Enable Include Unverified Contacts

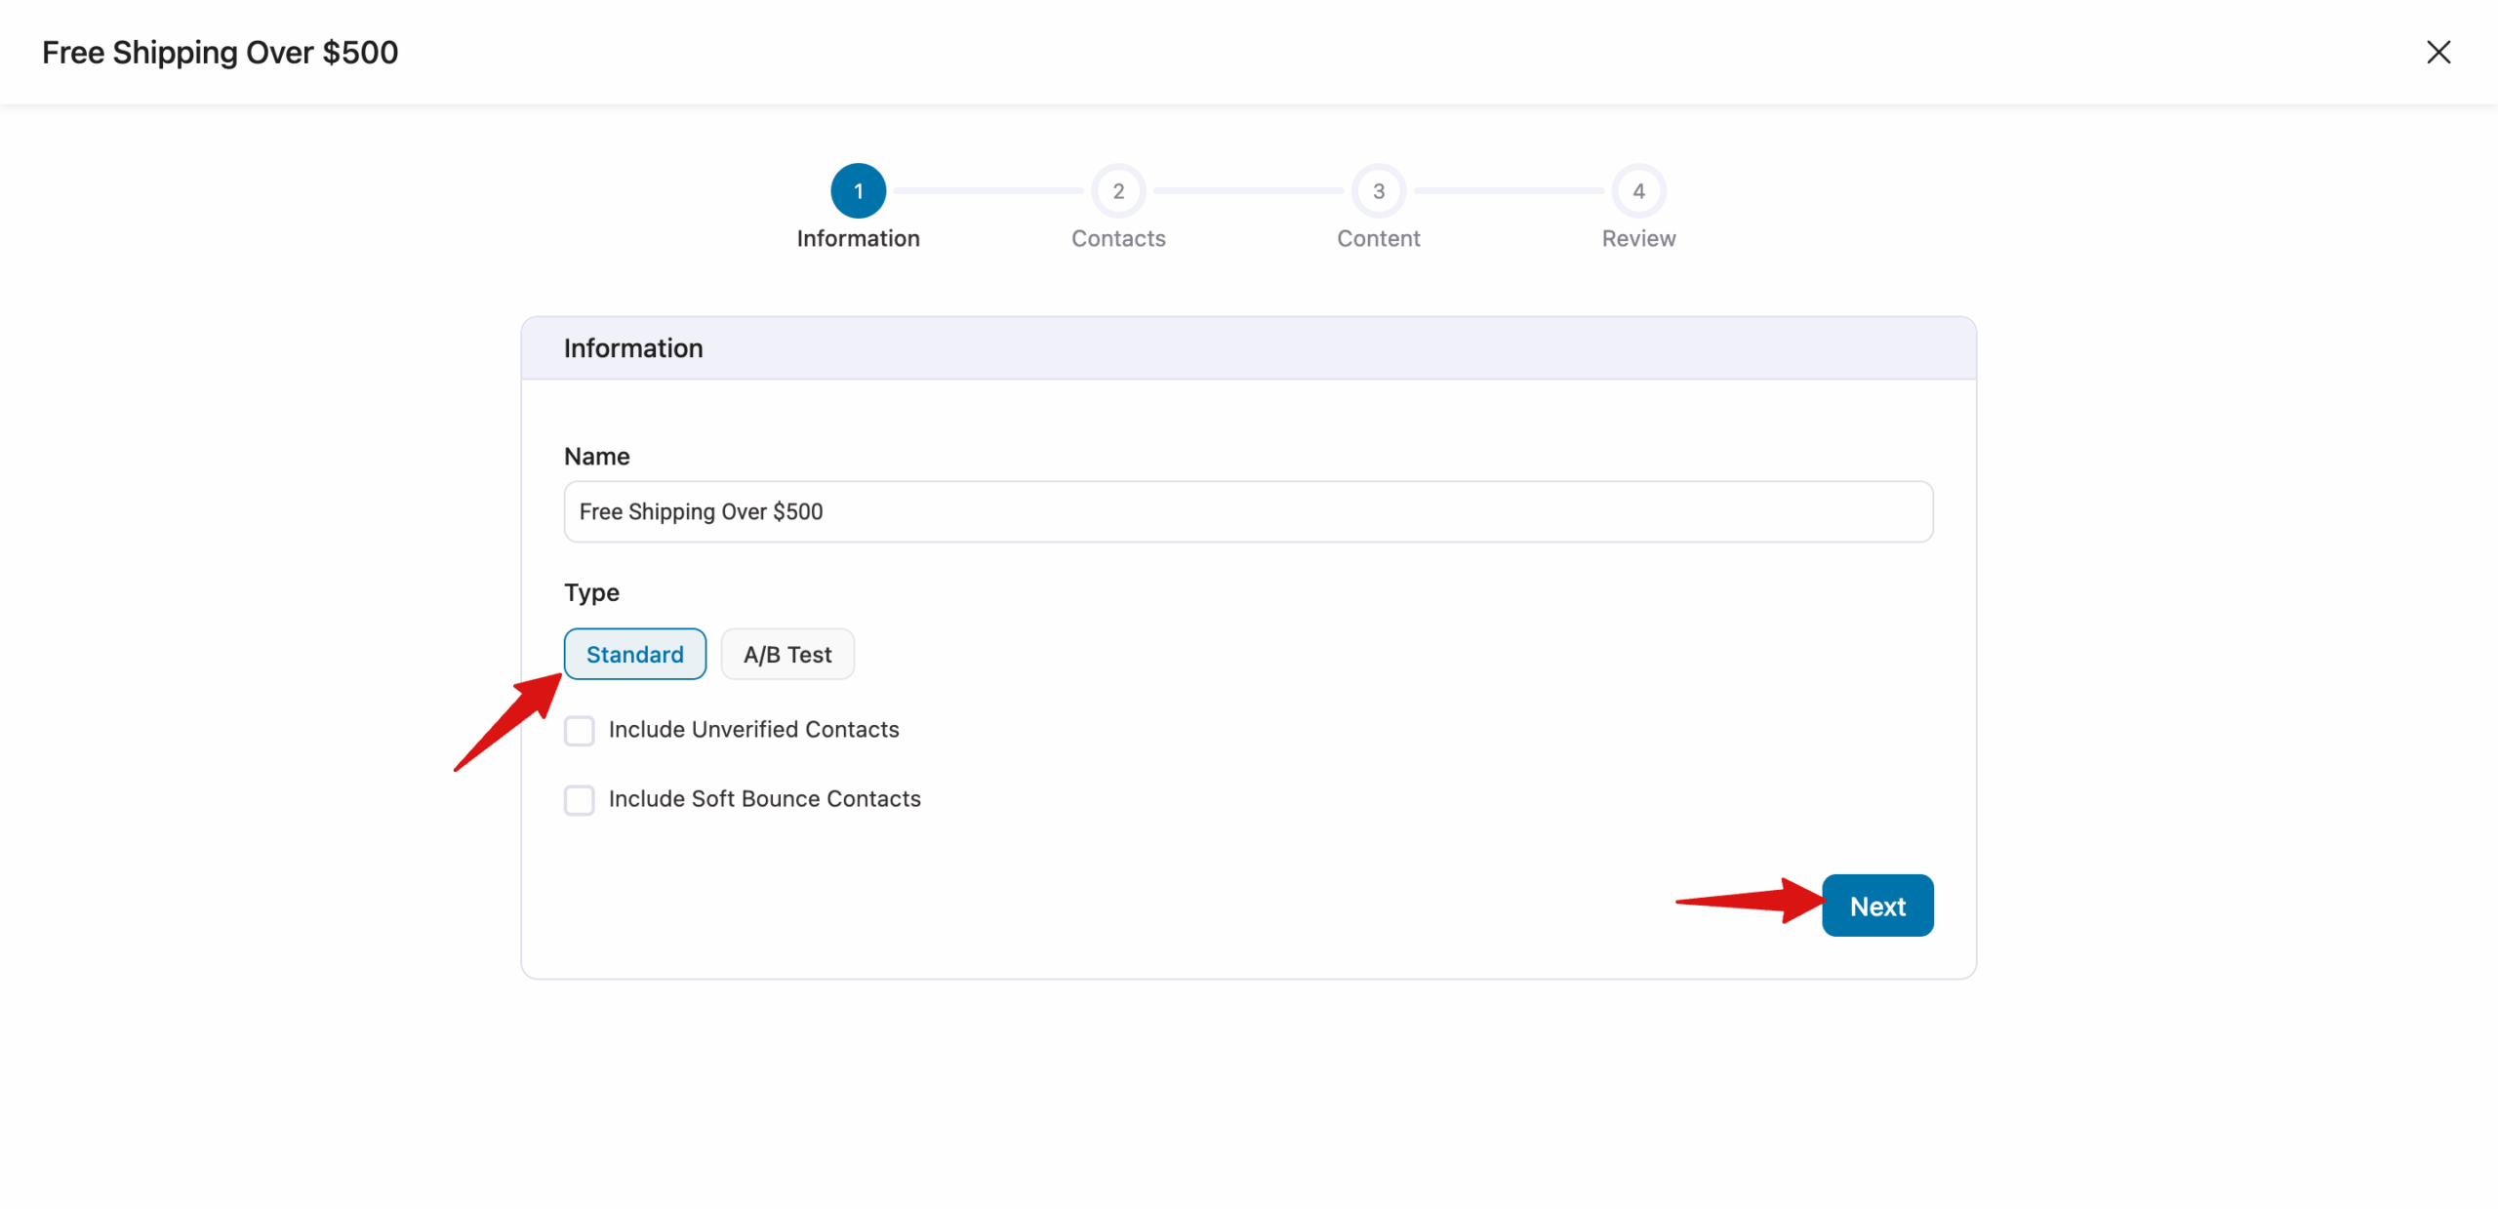click(x=580, y=730)
